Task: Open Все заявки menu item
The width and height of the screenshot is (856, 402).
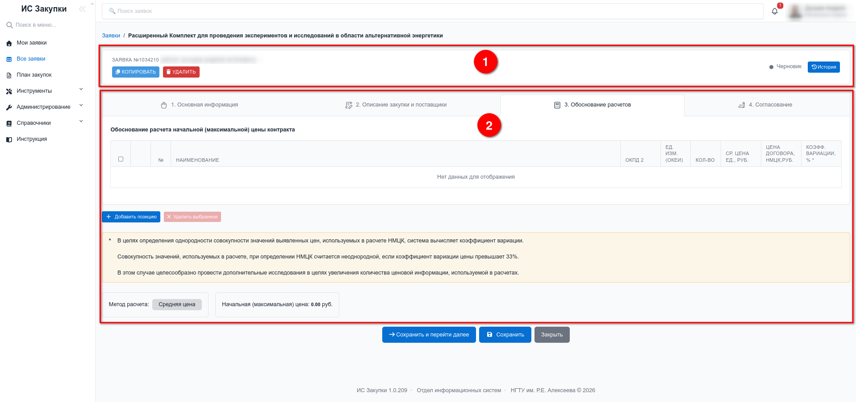Action: (31, 59)
